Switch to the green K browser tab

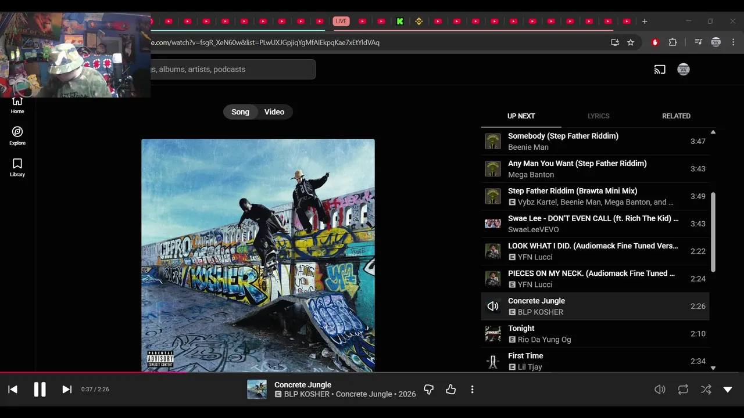point(400,21)
